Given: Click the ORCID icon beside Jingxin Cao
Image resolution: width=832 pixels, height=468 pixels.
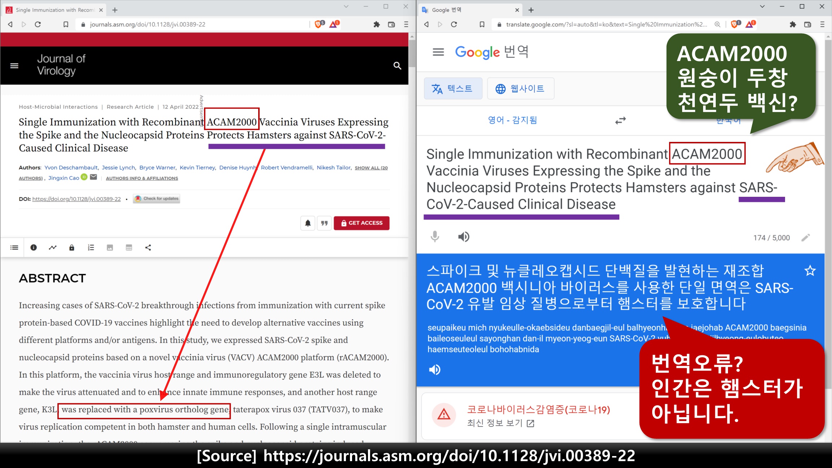Looking at the screenshot, I should coord(84,177).
